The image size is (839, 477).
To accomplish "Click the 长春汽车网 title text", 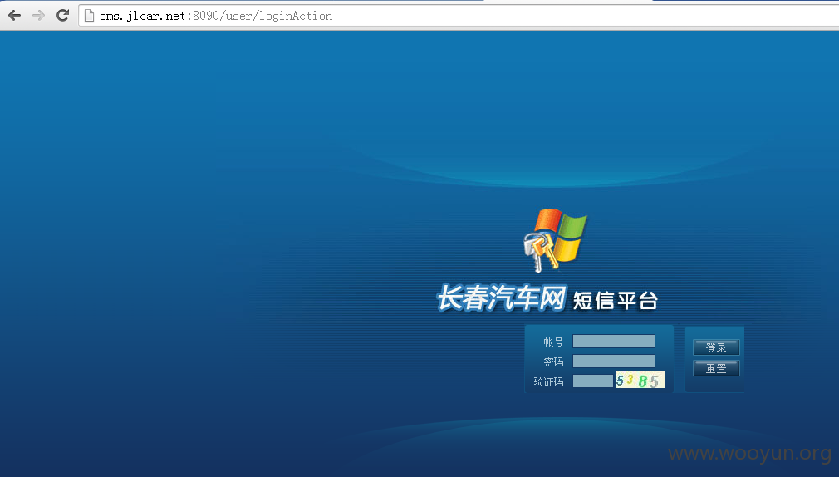I will tap(502, 298).
